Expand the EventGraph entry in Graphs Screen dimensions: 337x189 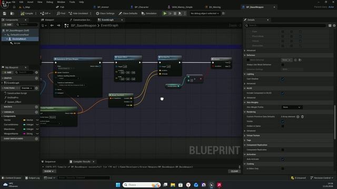coord(3,83)
